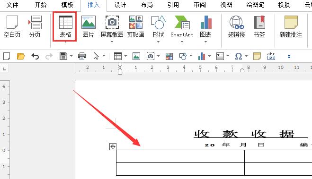This screenshot has width=312, height=179.
Task: Expand the SmartArt dropdown arrow
Action: coord(182,42)
